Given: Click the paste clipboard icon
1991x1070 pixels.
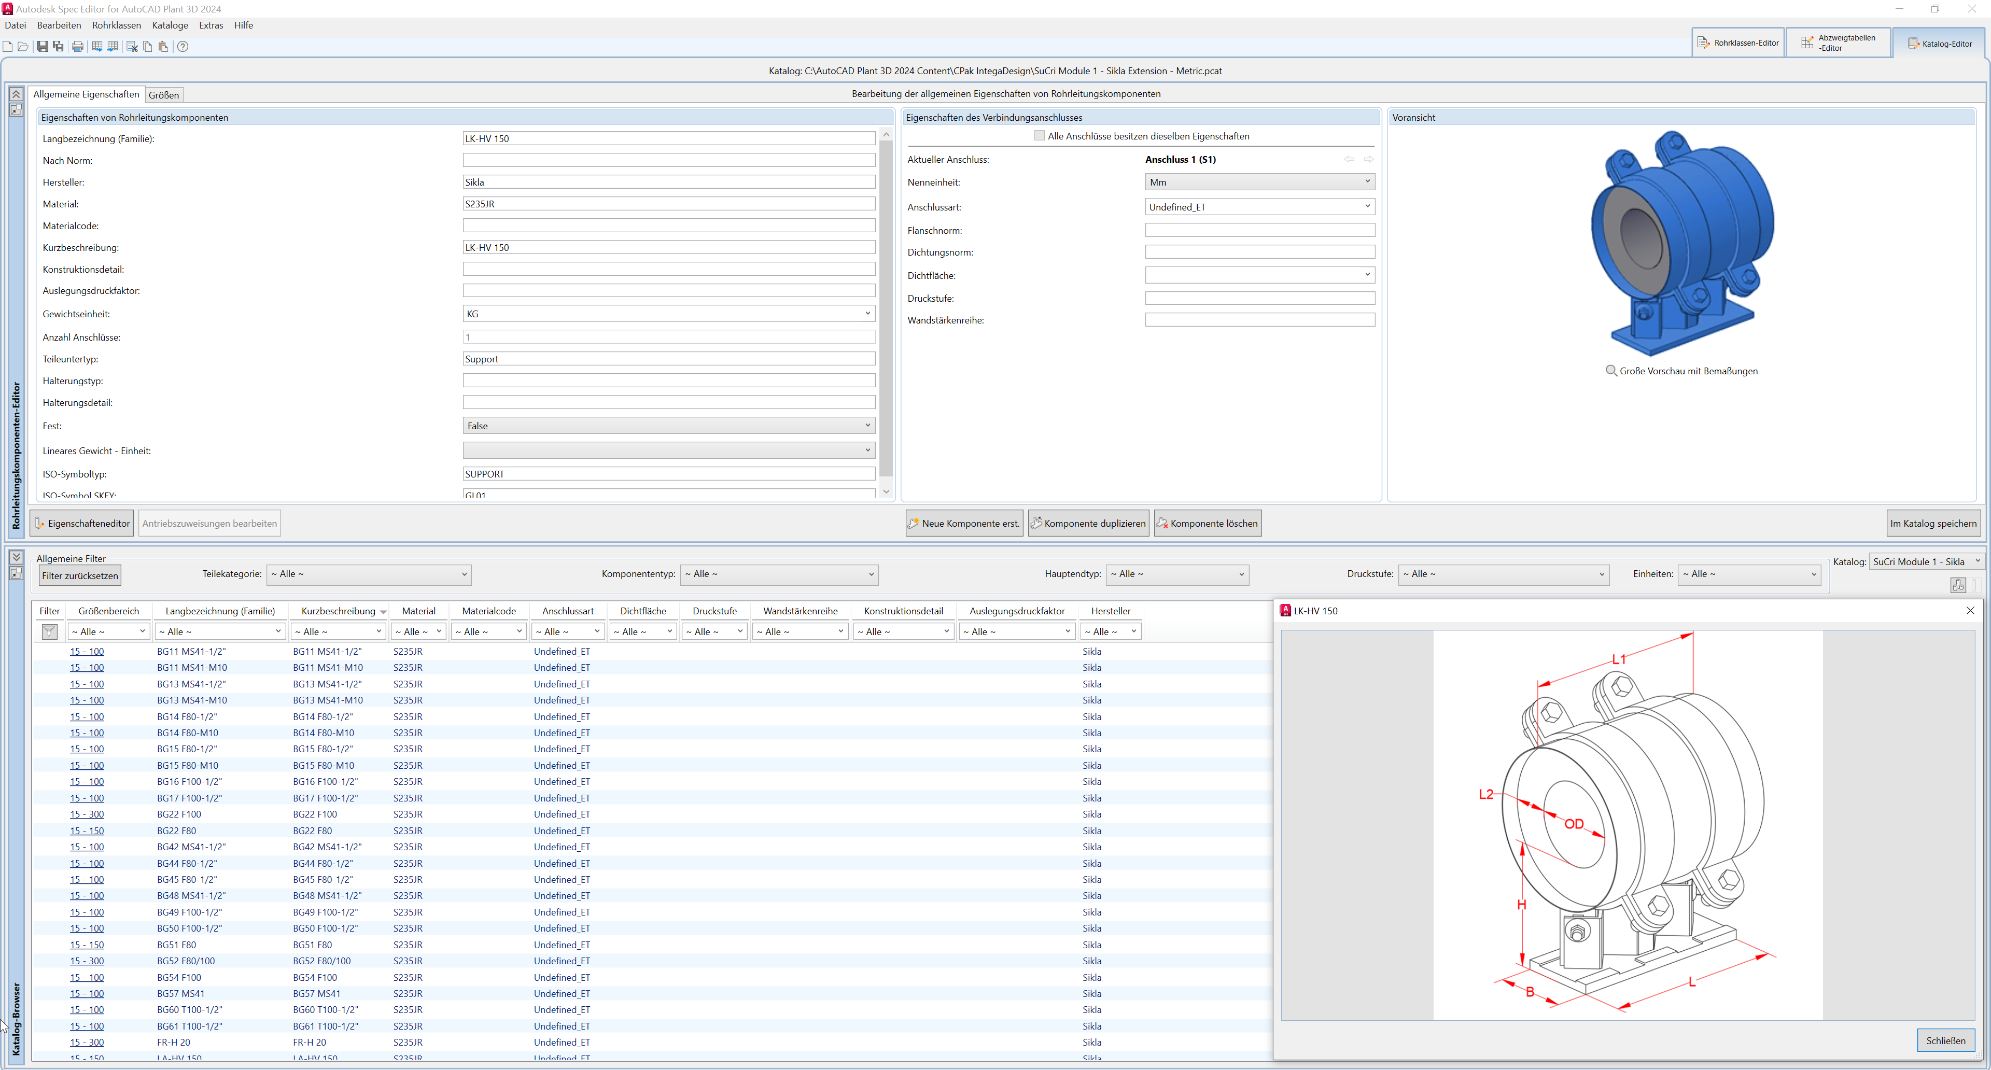Looking at the screenshot, I should pyautogui.click(x=163, y=46).
